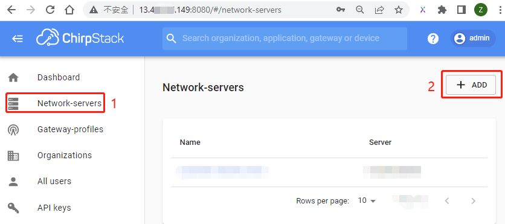Click the not-secure warning triangle icon

94,10
